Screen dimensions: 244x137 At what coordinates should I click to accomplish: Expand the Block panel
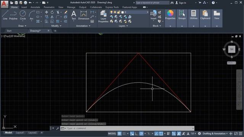pyautogui.click(x=157, y=26)
